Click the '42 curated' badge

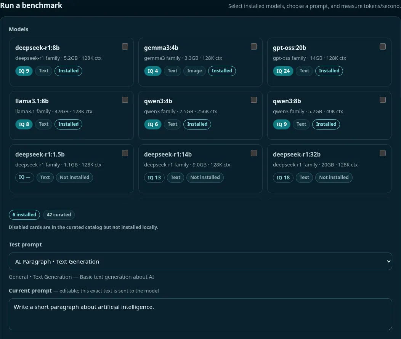tap(59, 214)
